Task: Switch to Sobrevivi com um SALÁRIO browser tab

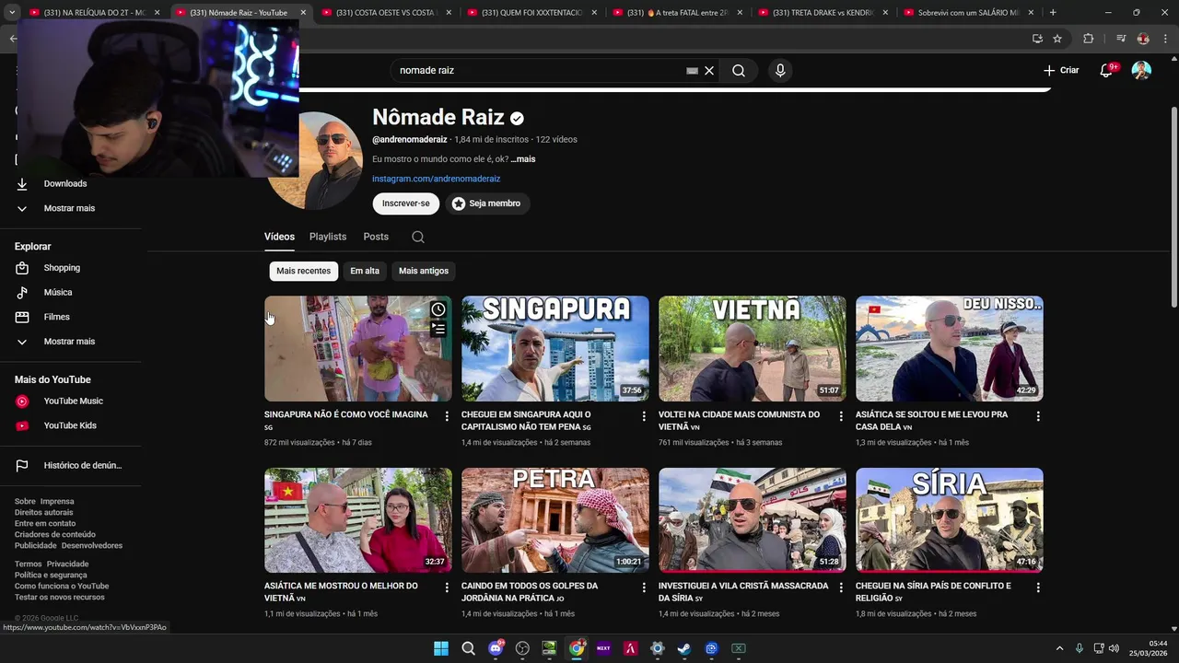Action: pyautogui.click(x=968, y=12)
